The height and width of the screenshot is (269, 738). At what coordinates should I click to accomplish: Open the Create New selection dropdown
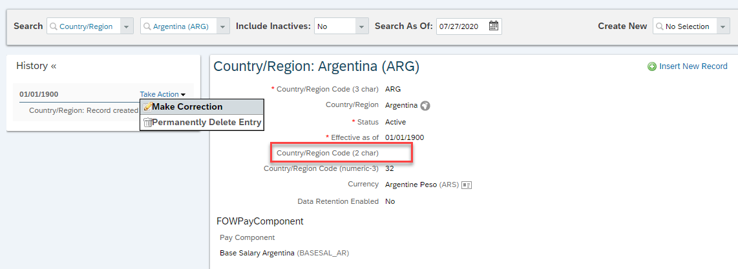click(723, 26)
